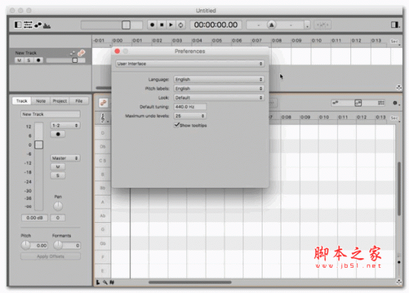Open the mixer icon in the top toolbar

[x=28, y=25]
